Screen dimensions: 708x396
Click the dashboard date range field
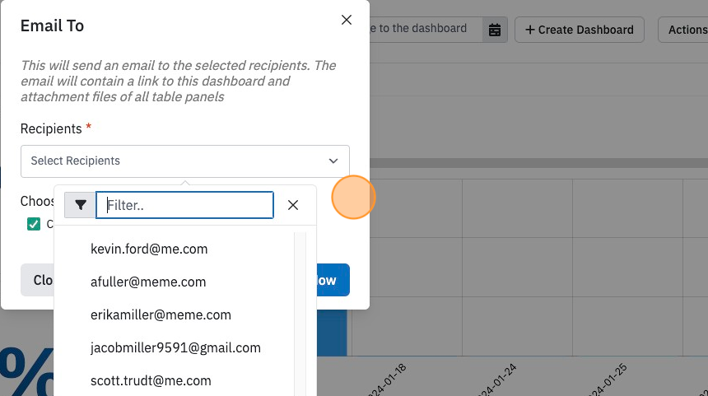tap(426, 30)
